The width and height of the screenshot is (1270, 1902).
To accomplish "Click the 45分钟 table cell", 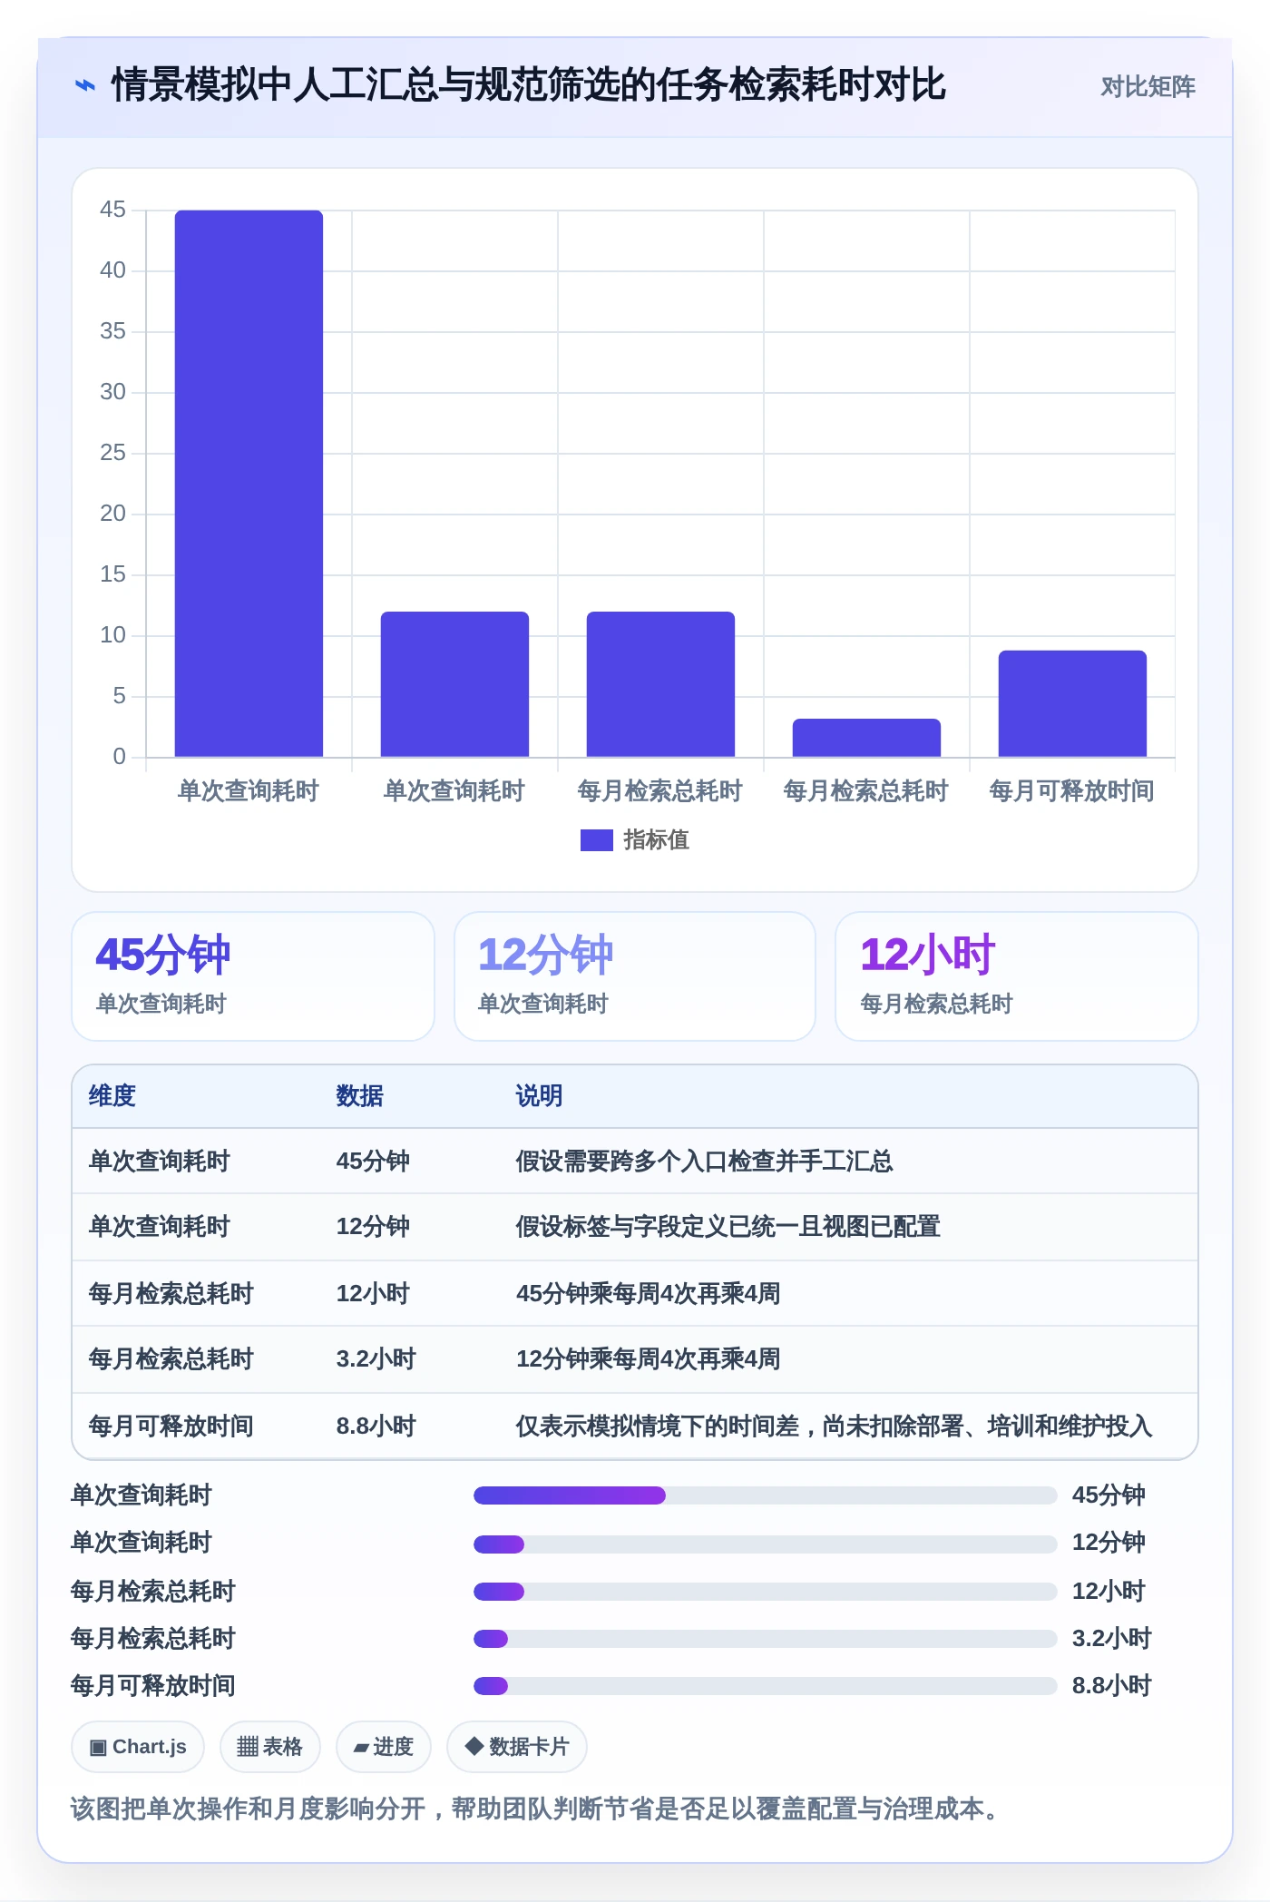I will click(373, 1162).
